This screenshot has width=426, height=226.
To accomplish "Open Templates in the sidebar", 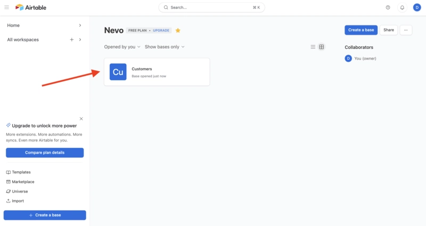I will [19, 172].
